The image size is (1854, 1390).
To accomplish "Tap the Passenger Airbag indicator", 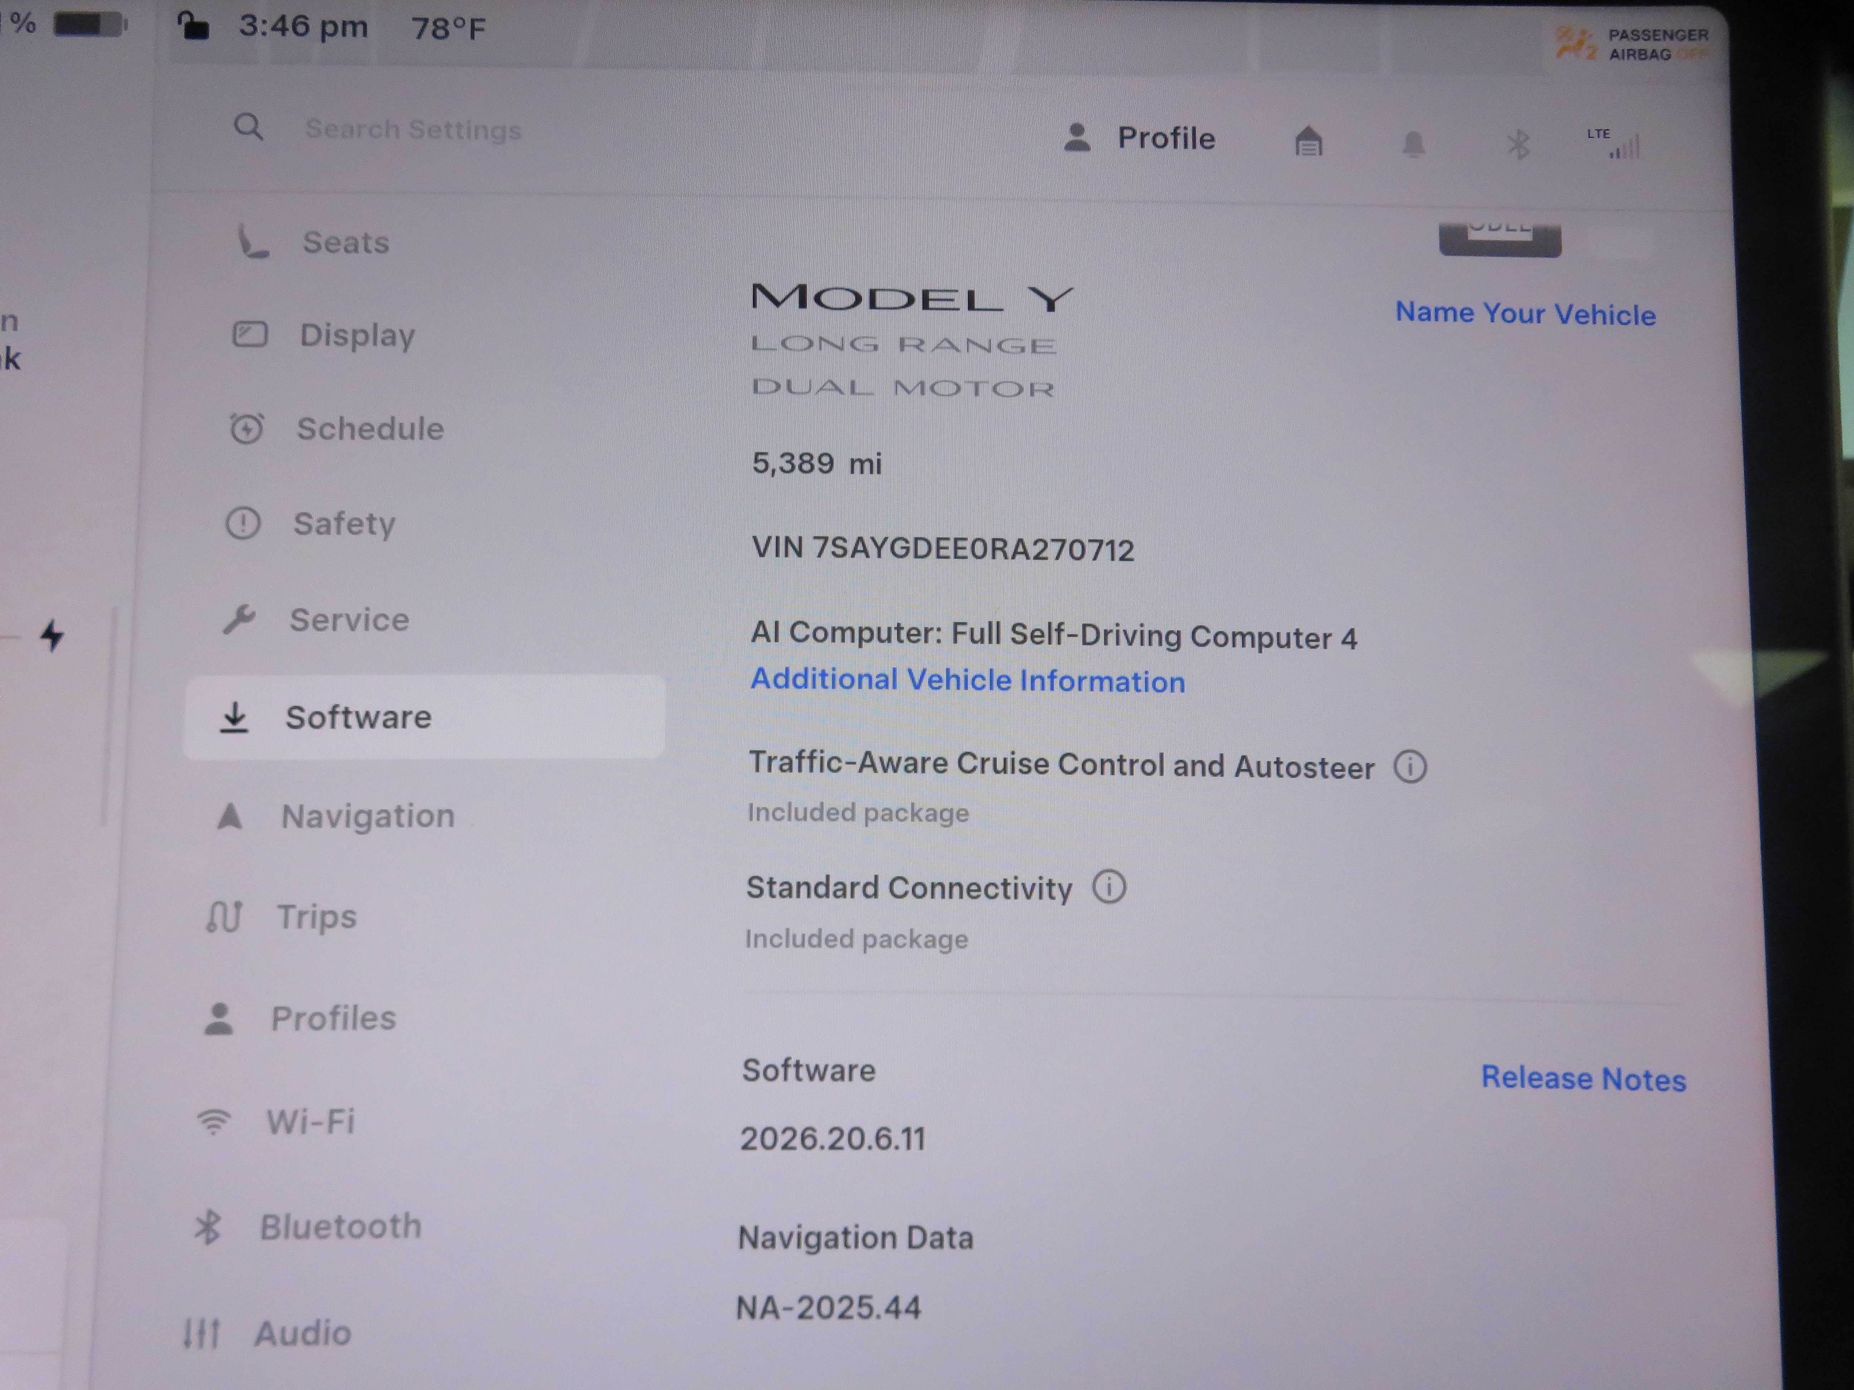I will pos(1631,44).
